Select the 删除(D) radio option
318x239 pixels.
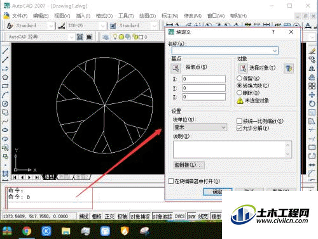click(239, 93)
